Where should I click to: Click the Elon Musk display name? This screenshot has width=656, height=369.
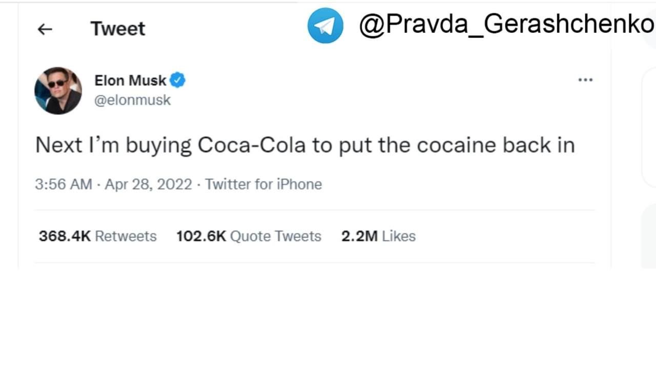(x=130, y=80)
